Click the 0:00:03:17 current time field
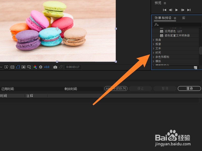This screenshot has height=151, width=202. [x=73, y=67]
